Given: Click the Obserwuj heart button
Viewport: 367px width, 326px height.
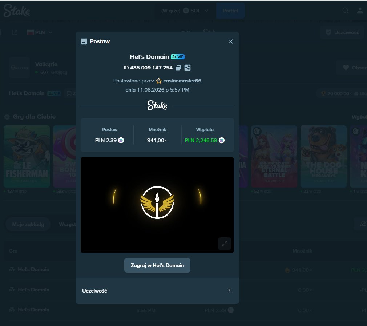Looking at the screenshot, I should coord(351,68).
